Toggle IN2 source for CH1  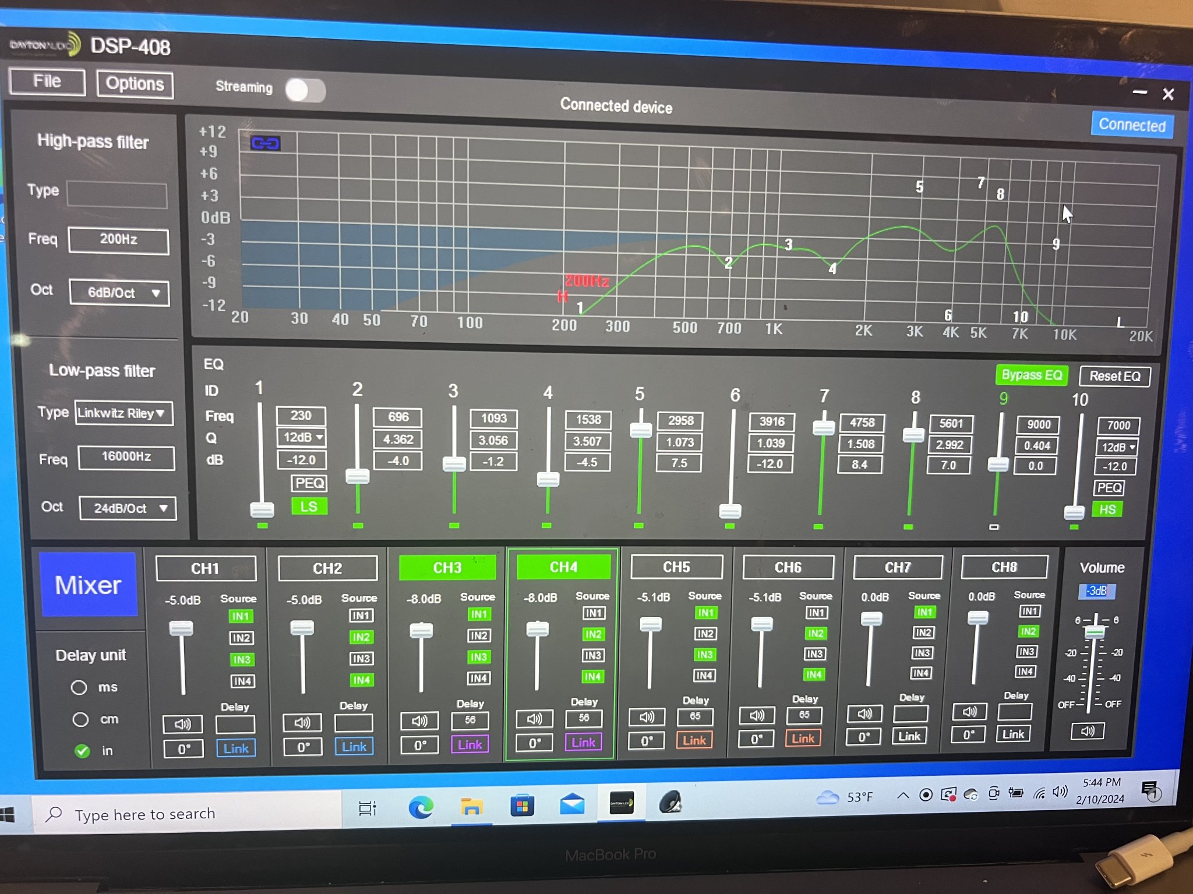241,638
